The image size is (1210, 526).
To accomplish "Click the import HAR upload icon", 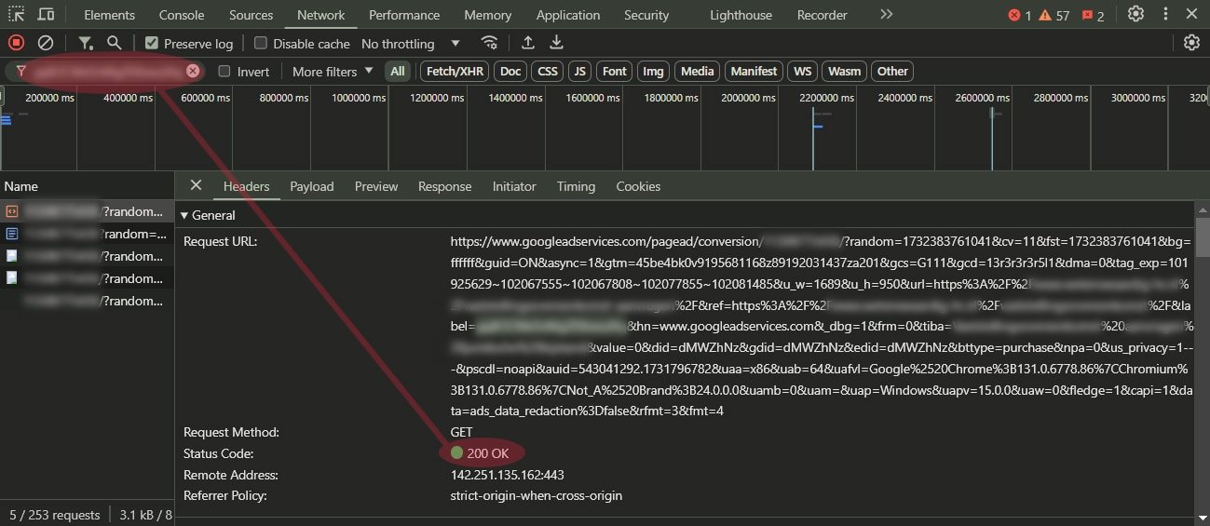I will pos(528,43).
